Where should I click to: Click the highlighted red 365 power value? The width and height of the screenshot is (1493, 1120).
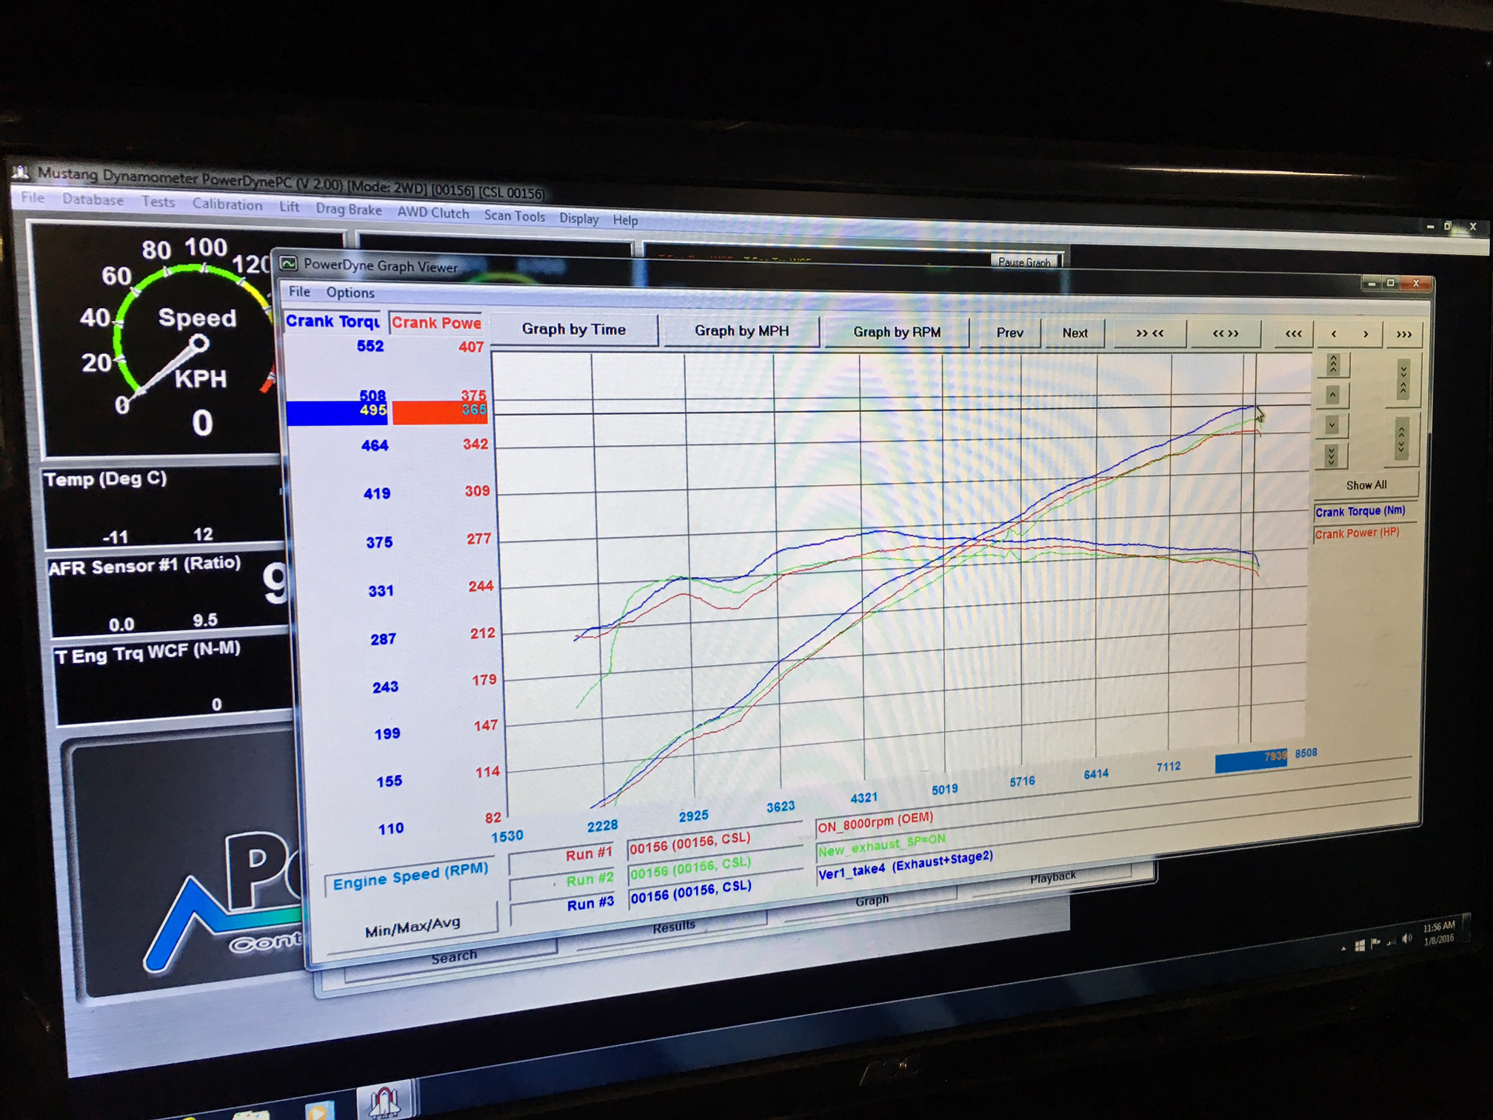click(x=440, y=413)
